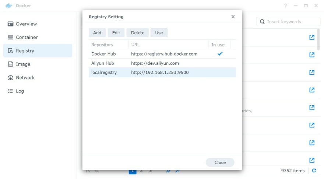Screen dimensions: 324x179
Task: Click the vertical scrollbar of registry list
Action: coord(318,39)
